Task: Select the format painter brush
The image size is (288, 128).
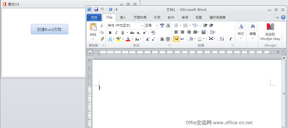Action: [x=102, y=39]
